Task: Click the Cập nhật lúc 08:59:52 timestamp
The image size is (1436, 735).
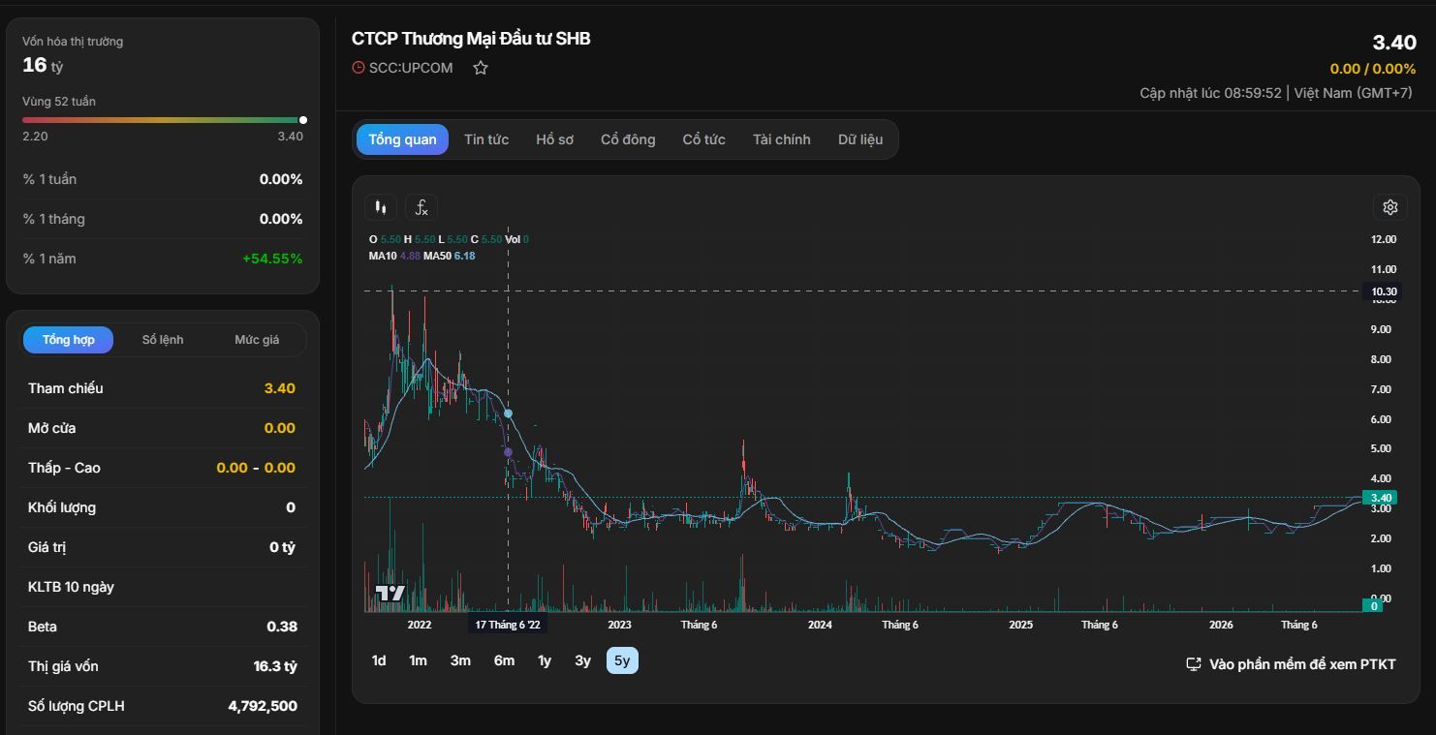Action: click(1210, 93)
